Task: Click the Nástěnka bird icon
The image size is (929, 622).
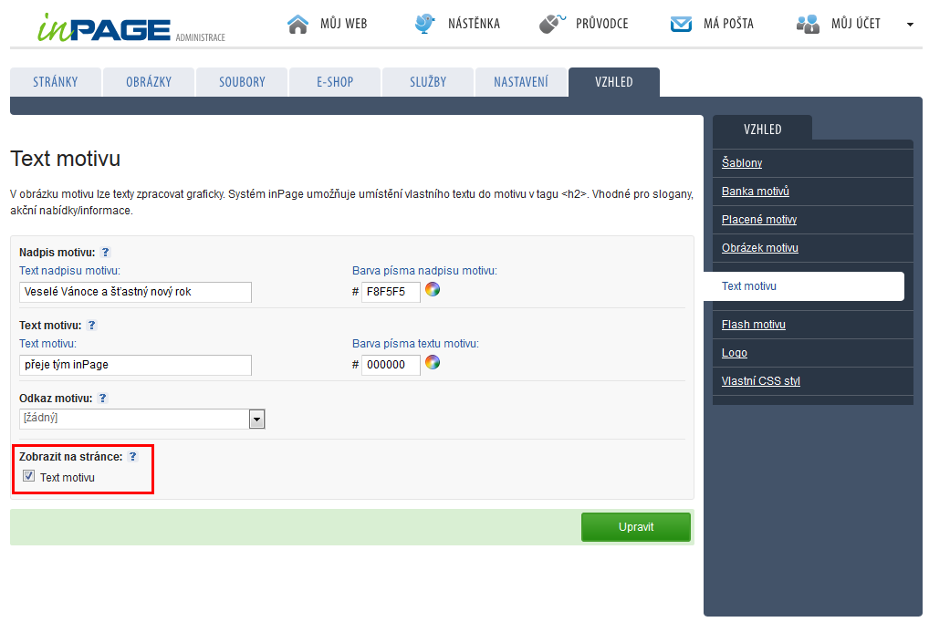Action: coord(424,24)
